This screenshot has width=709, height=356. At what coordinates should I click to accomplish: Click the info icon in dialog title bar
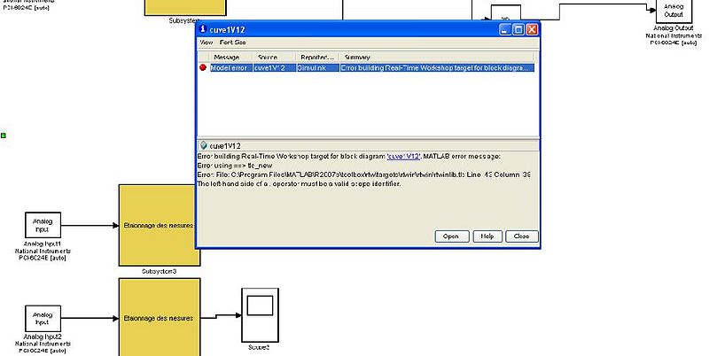click(x=203, y=29)
